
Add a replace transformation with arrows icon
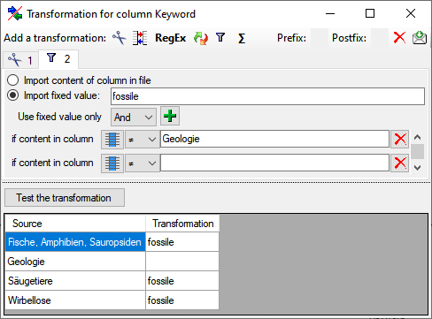(x=201, y=38)
